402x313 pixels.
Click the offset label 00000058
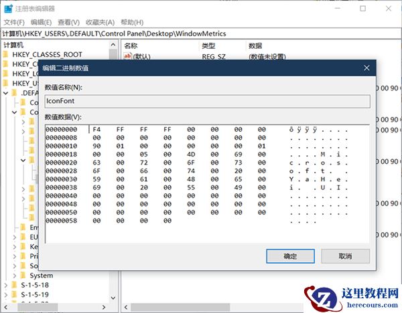tap(62, 221)
